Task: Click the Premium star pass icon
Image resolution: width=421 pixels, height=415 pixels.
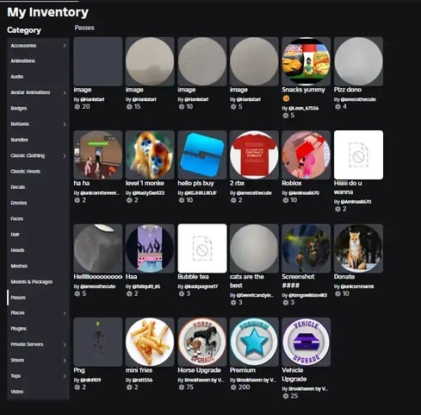Action: pos(254,342)
